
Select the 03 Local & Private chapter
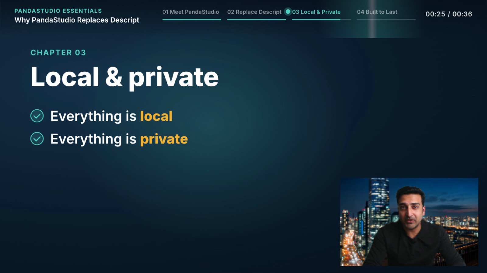coord(316,12)
